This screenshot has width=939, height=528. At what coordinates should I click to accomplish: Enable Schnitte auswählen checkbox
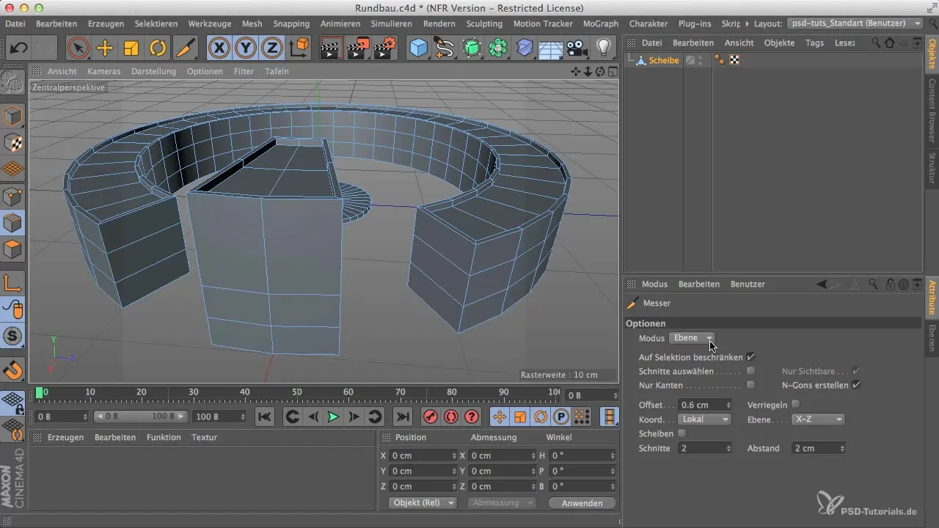coord(750,371)
